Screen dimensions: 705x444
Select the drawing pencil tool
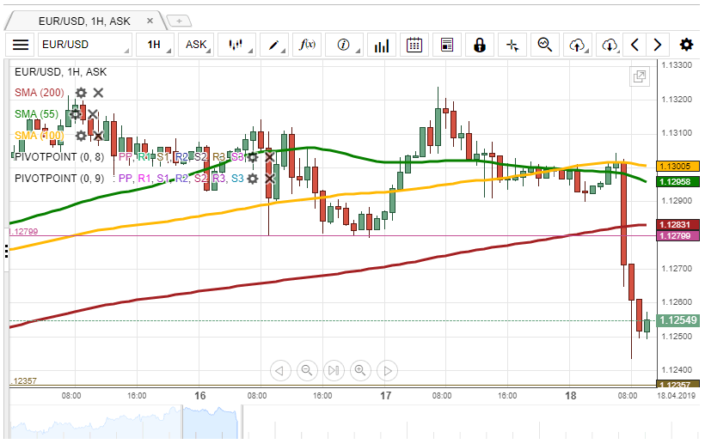point(274,45)
